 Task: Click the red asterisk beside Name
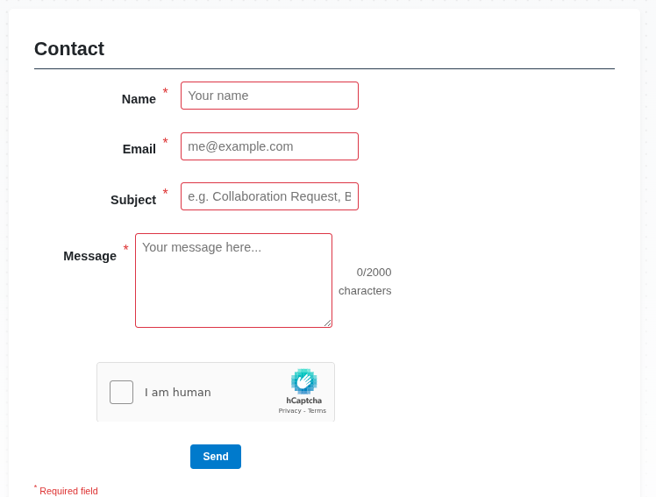[165, 92]
